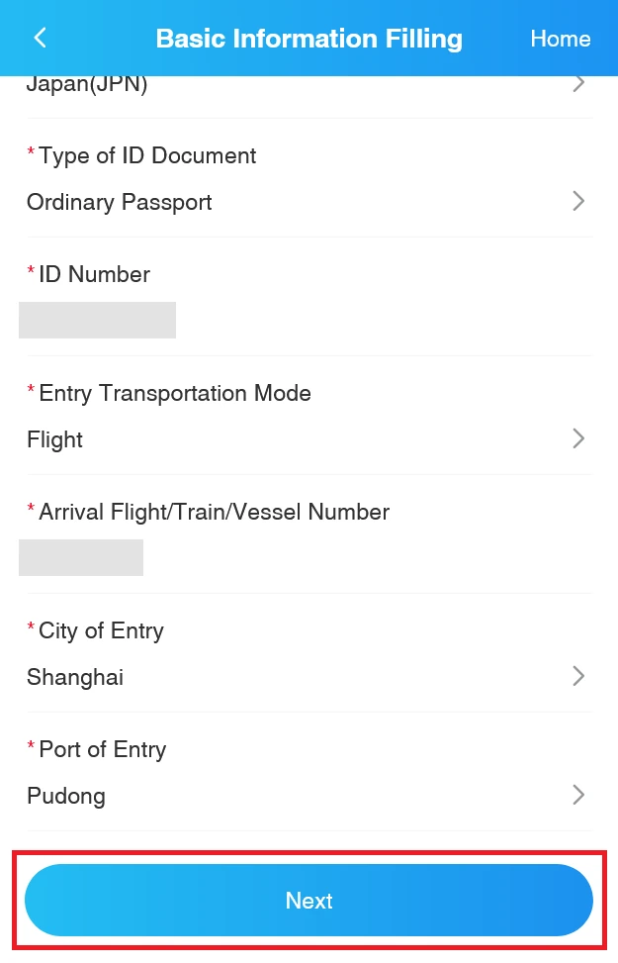This screenshot has width=618, height=963.
Task: Focus the ID Number input field
Action: 98,321
